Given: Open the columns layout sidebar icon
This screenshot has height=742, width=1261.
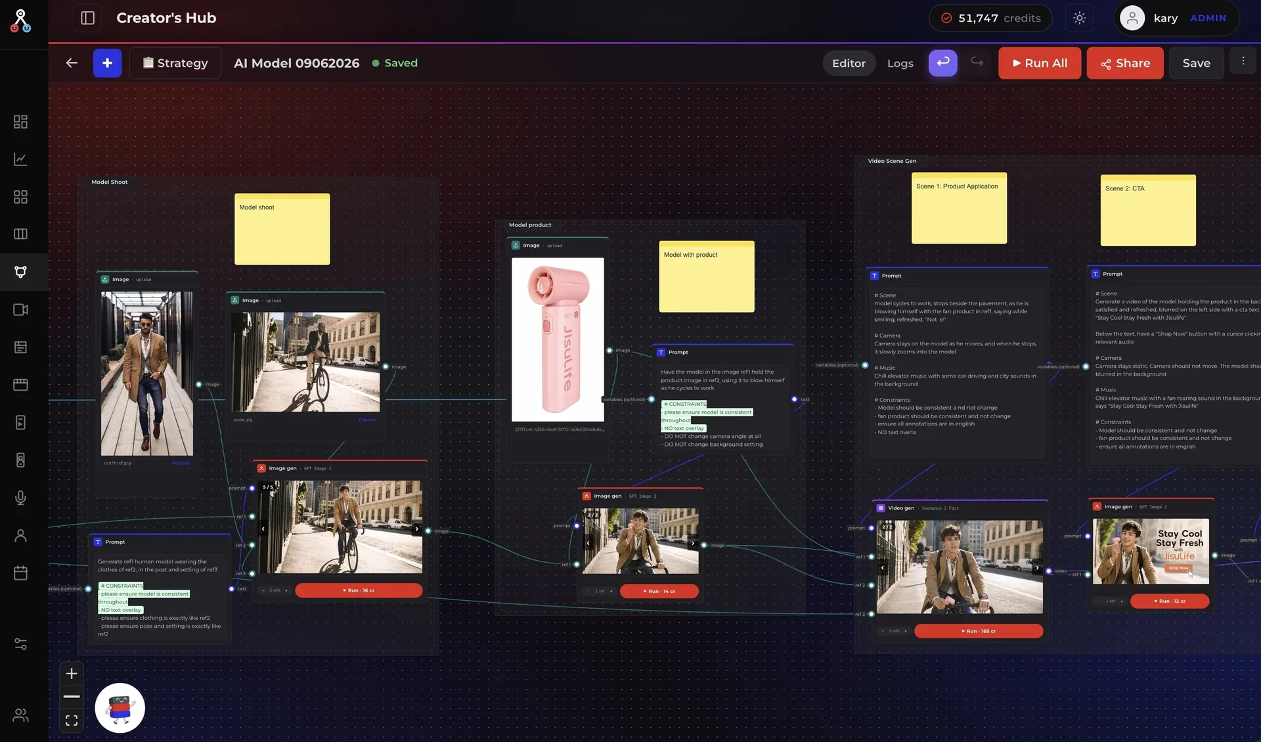Looking at the screenshot, I should coord(20,234).
